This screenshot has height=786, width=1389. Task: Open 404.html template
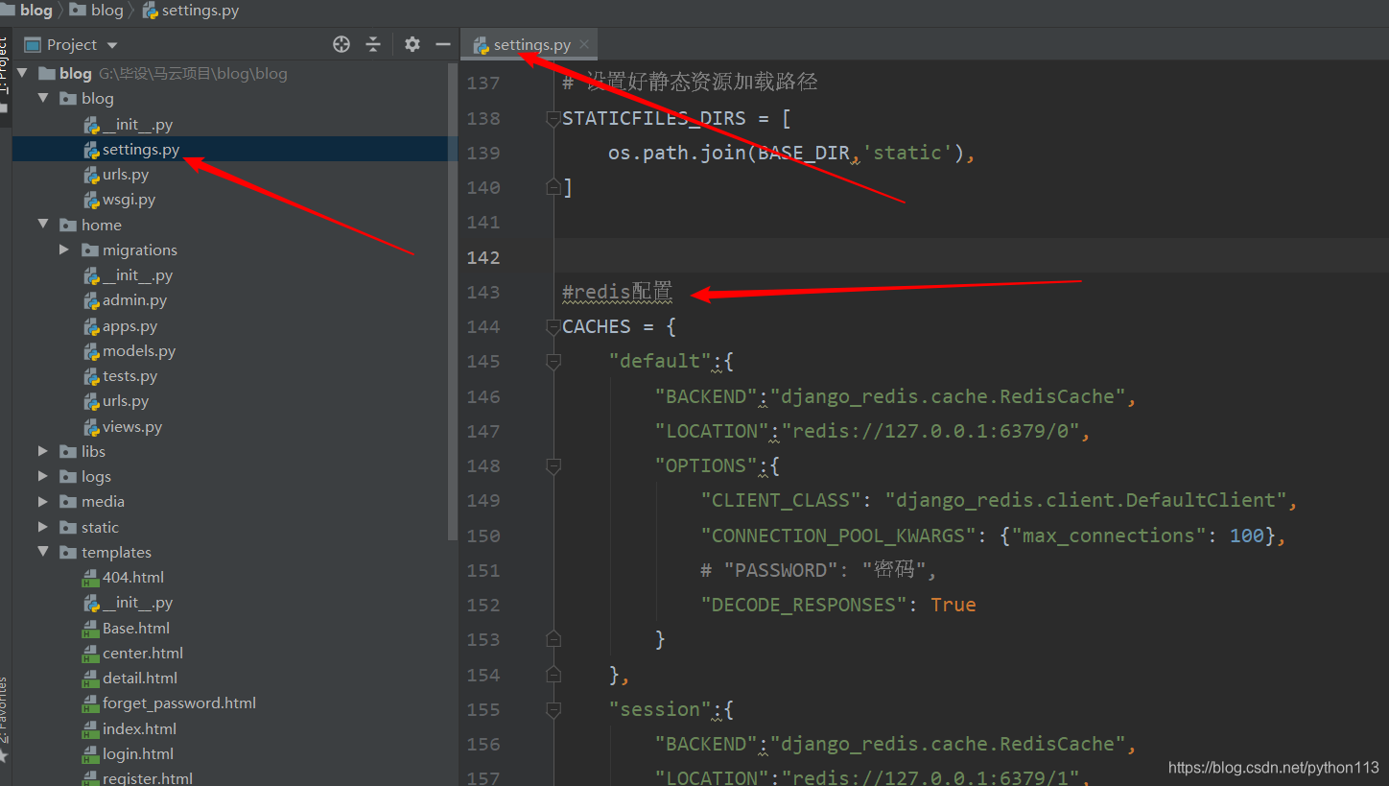[x=133, y=577]
